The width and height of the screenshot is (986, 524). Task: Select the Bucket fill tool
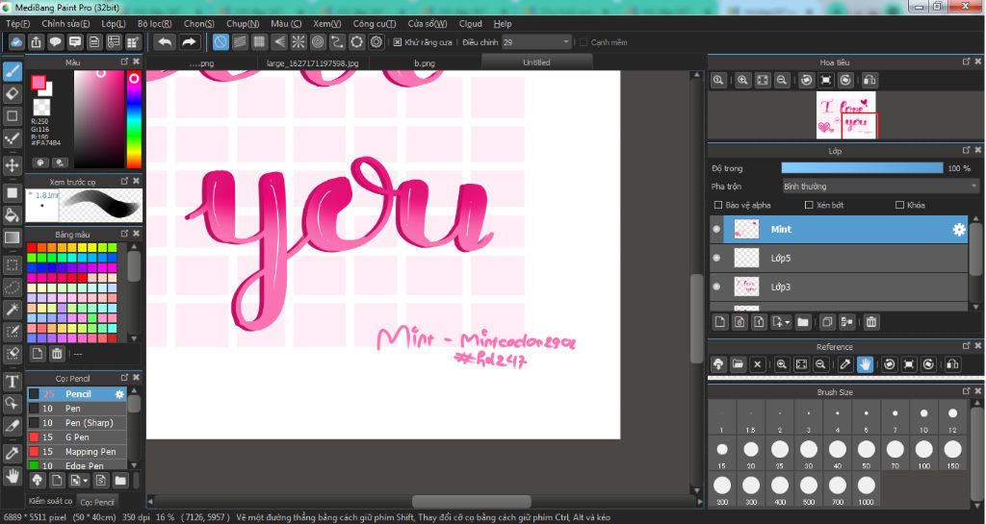coord(13,214)
